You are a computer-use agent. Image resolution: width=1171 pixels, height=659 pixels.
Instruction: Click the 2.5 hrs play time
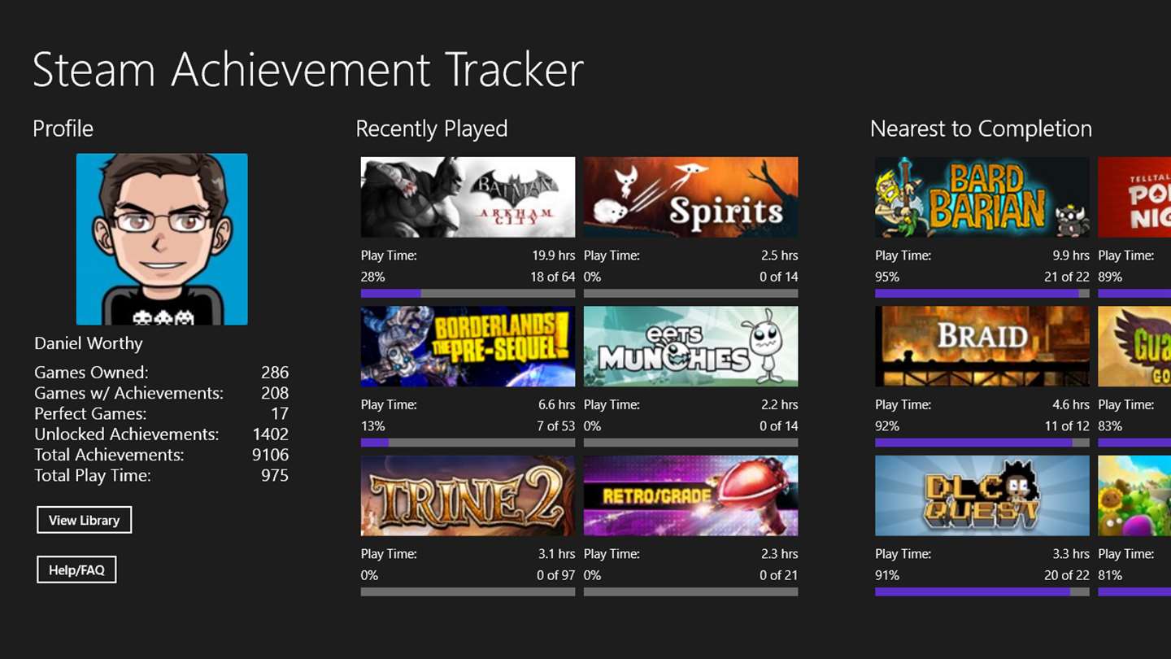click(x=780, y=255)
